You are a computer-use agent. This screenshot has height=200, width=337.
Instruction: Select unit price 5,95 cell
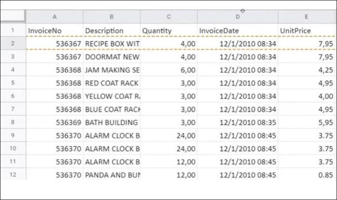tap(307, 122)
